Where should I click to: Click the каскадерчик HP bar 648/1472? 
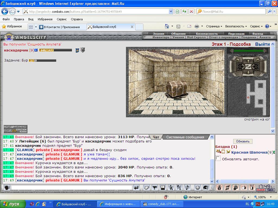click(x=56, y=50)
